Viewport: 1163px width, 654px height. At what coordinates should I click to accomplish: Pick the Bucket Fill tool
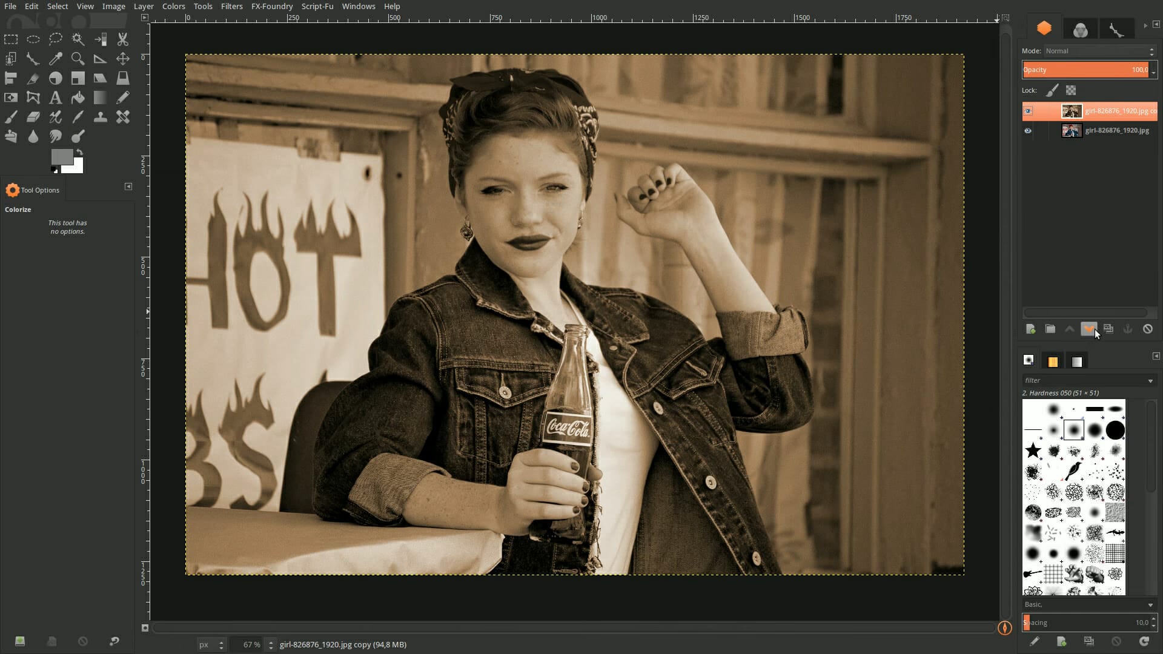point(78,97)
